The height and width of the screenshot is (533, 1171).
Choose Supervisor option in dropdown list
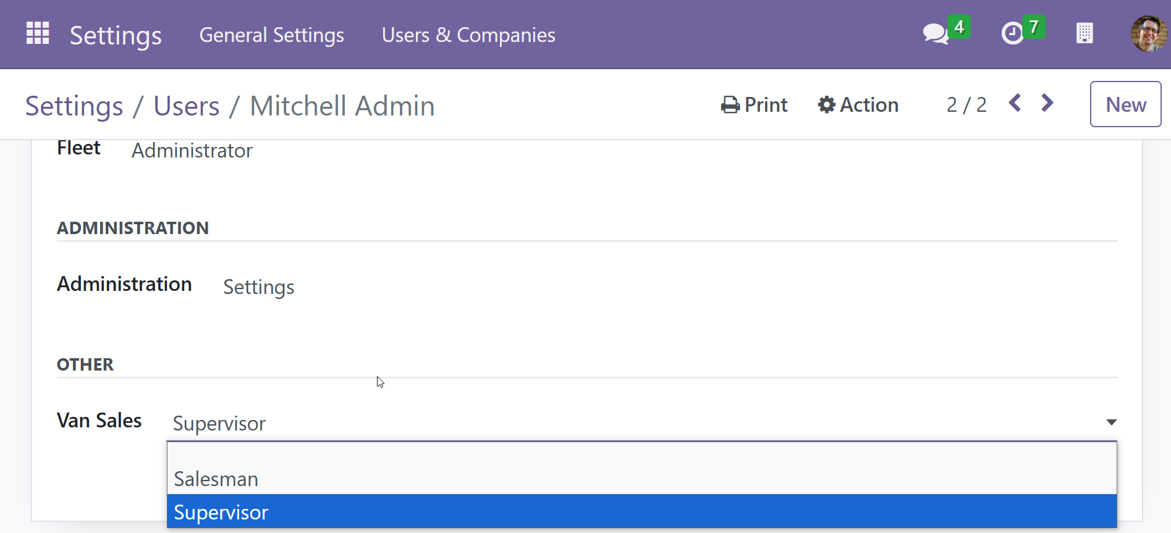(221, 512)
